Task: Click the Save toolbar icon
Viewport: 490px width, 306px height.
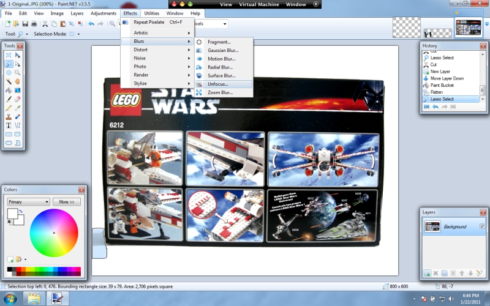Action: [25, 24]
